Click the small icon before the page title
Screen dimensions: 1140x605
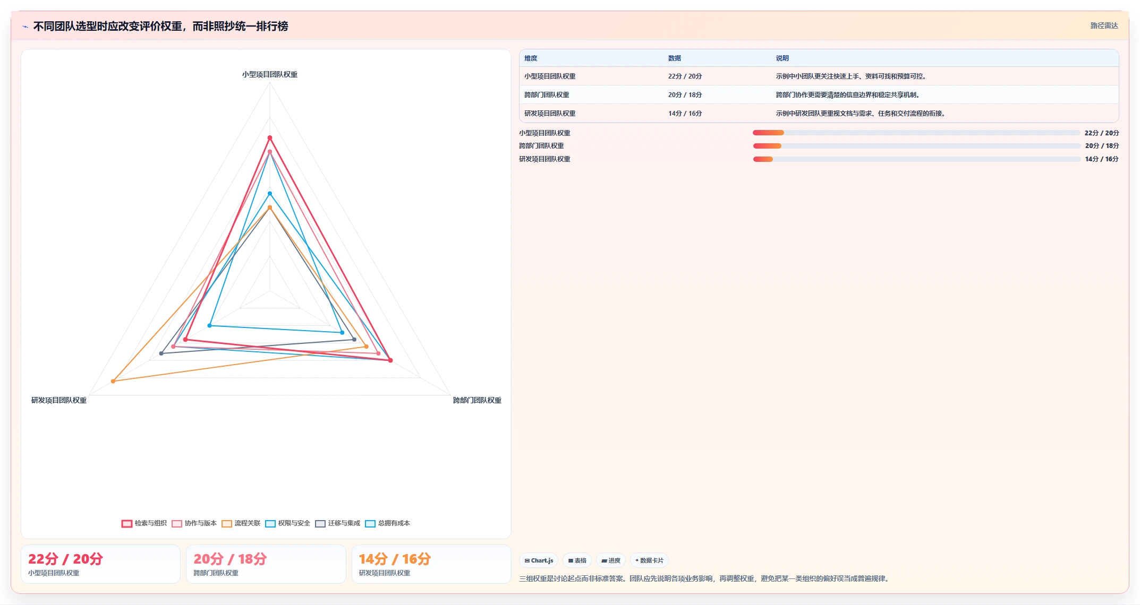tap(25, 27)
